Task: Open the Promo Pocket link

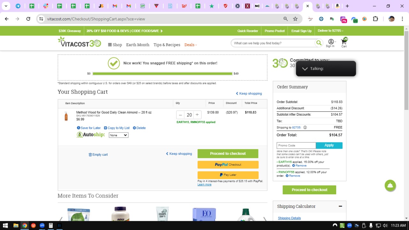Action: click(x=274, y=31)
